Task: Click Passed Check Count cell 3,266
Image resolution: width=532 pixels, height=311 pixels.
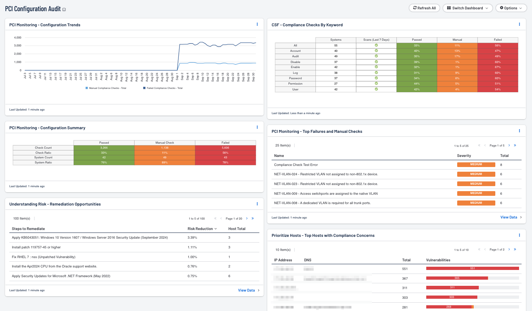Action: (104, 148)
